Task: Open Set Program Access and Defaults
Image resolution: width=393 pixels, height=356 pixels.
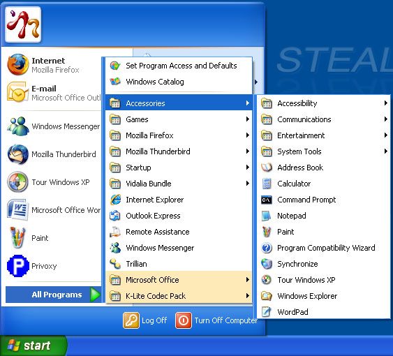Action: pyautogui.click(x=179, y=66)
